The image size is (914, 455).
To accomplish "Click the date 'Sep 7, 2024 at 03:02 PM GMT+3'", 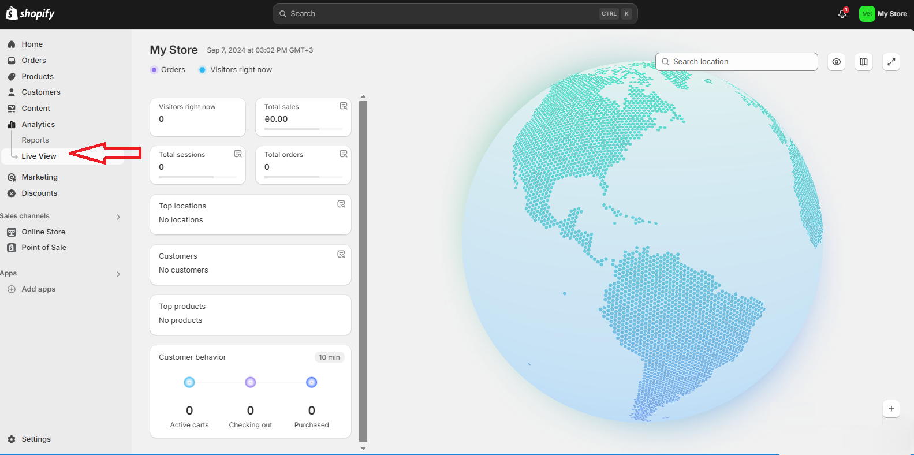I will click(260, 50).
